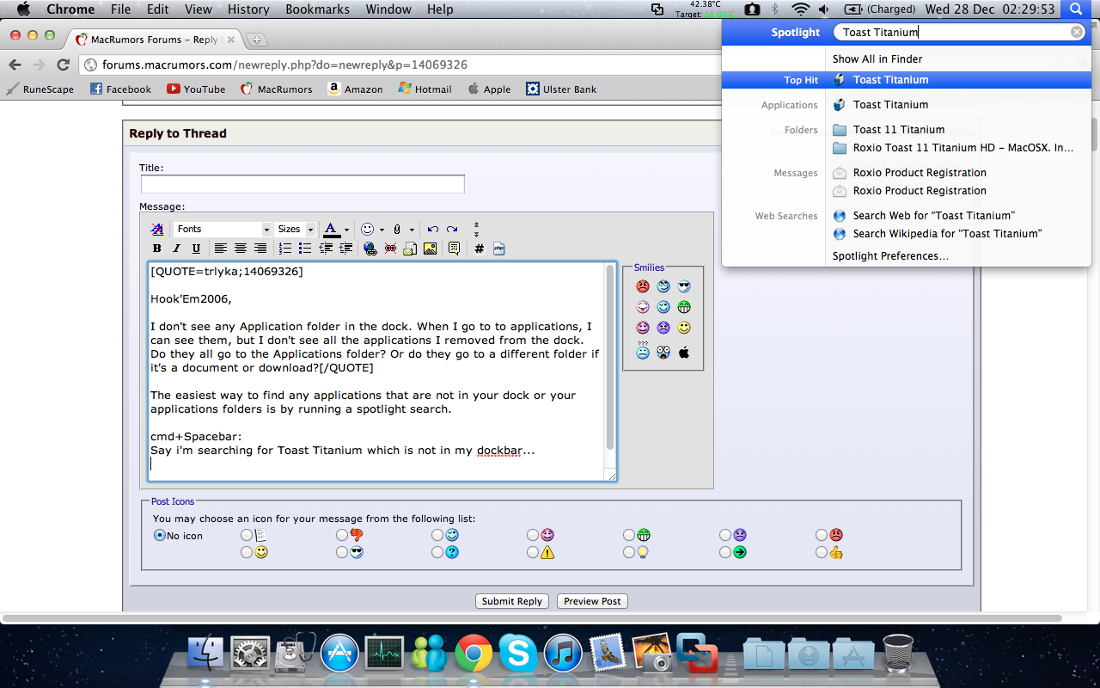Select red angry face post icon radio

[x=822, y=535]
